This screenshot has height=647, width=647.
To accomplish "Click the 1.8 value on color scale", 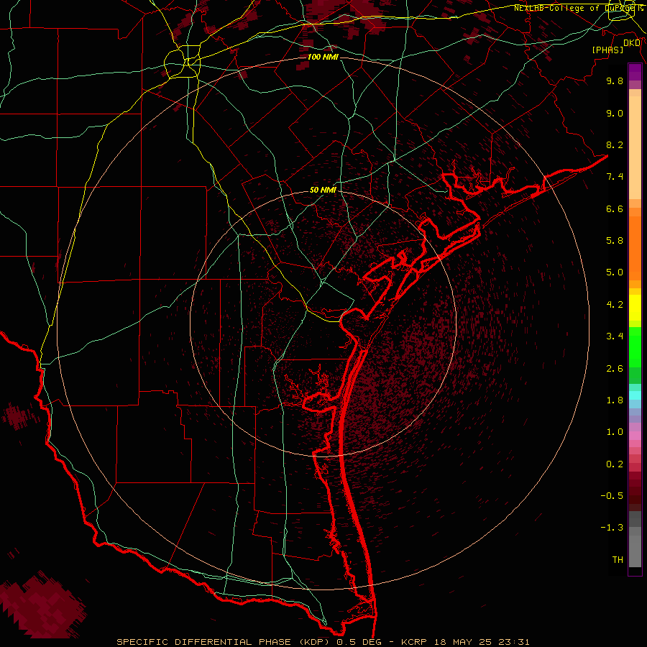I will 615,400.
